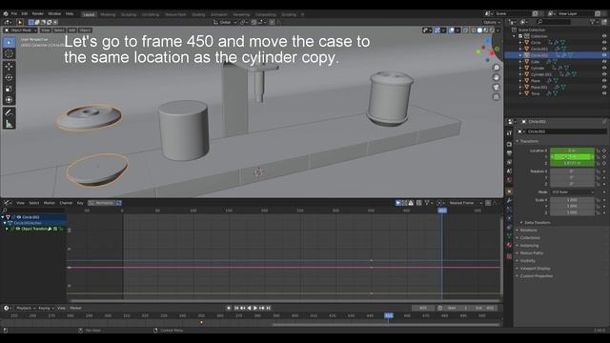Open the rotation Mode XYZ Euler dropdown
The width and height of the screenshot is (610, 343).
click(572, 192)
